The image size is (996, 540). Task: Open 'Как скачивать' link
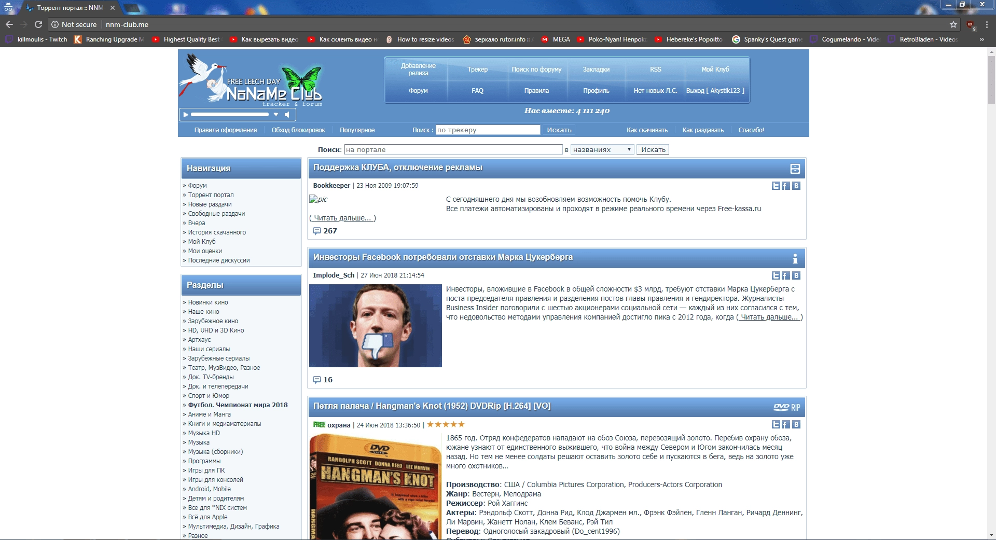pos(647,130)
